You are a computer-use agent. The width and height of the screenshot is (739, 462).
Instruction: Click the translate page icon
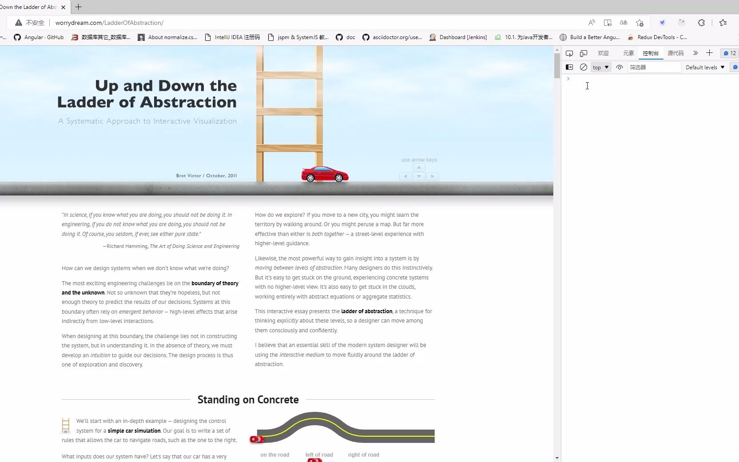pyautogui.click(x=624, y=23)
